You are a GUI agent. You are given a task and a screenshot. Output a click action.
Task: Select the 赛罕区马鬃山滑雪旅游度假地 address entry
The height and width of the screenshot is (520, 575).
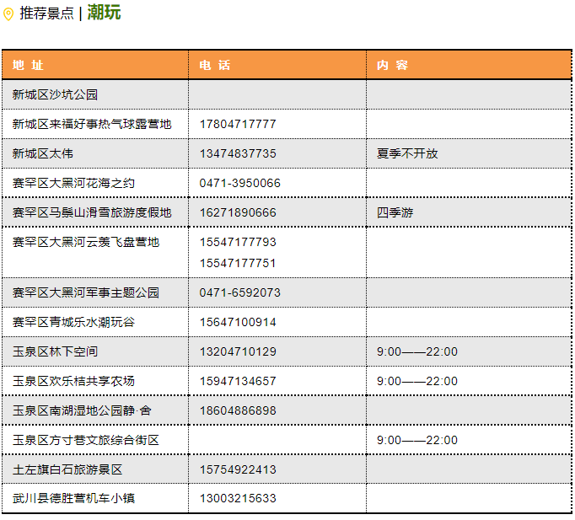tap(92, 212)
